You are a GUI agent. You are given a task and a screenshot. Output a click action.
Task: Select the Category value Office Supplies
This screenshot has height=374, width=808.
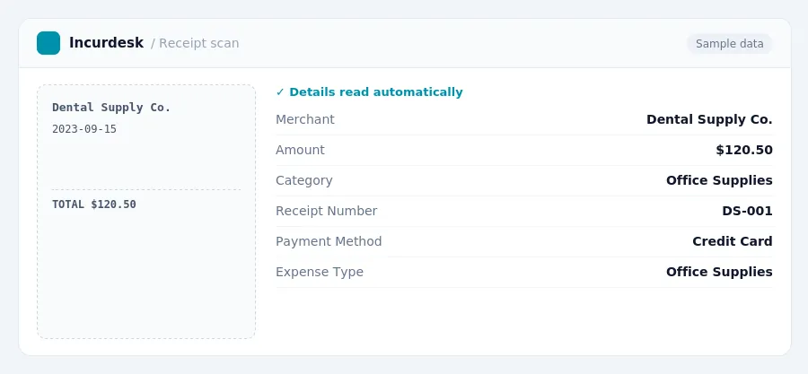click(719, 180)
